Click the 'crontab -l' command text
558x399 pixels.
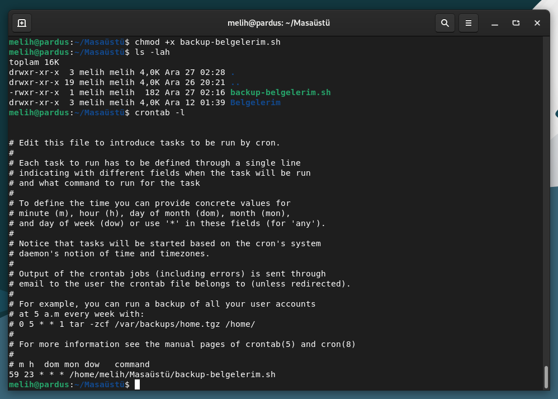point(159,112)
